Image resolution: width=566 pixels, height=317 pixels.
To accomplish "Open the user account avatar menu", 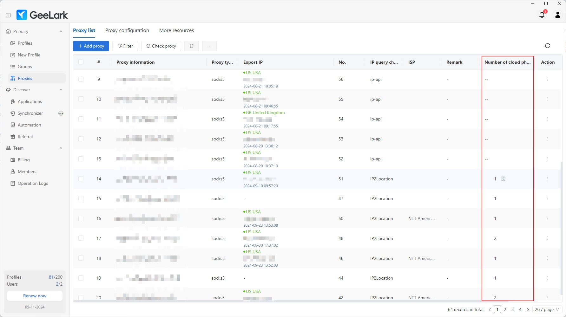I will tap(557, 15).
